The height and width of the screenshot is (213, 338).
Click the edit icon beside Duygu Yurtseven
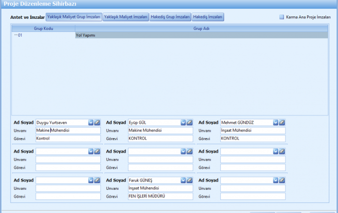pyautogui.click(x=97, y=123)
